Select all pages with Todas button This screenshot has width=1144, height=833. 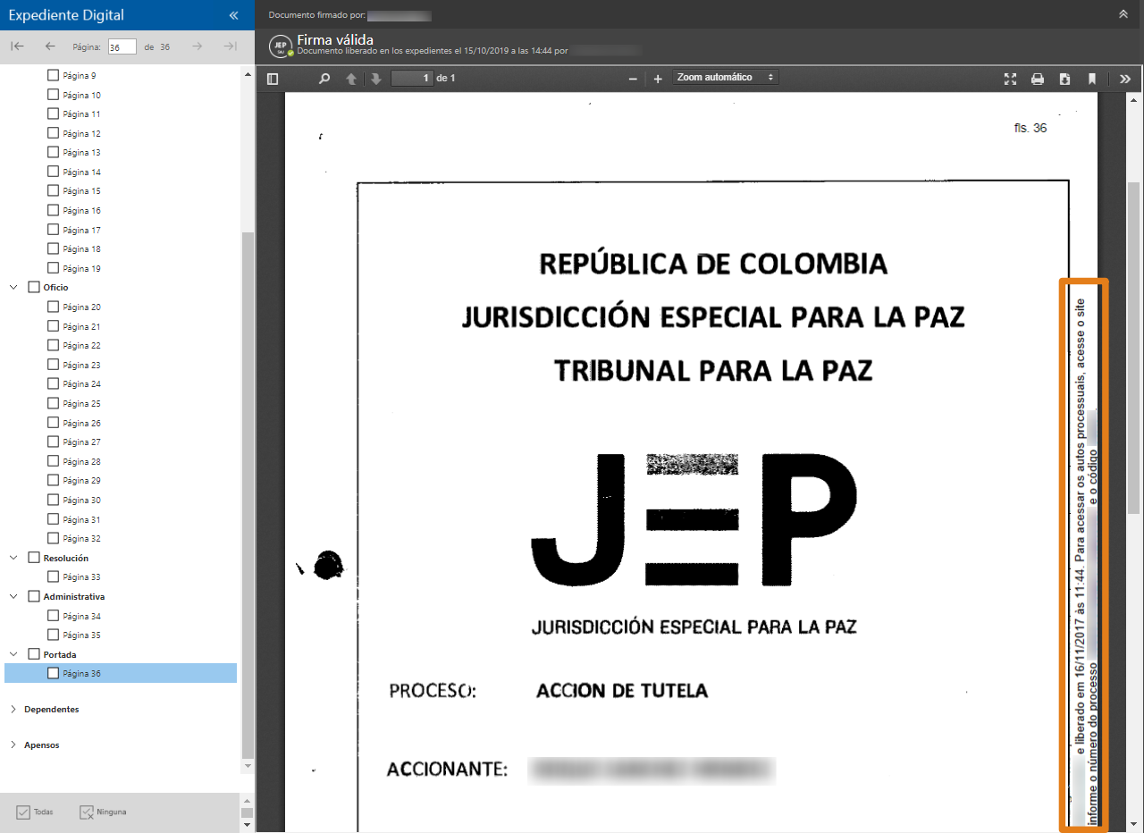click(35, 812)
